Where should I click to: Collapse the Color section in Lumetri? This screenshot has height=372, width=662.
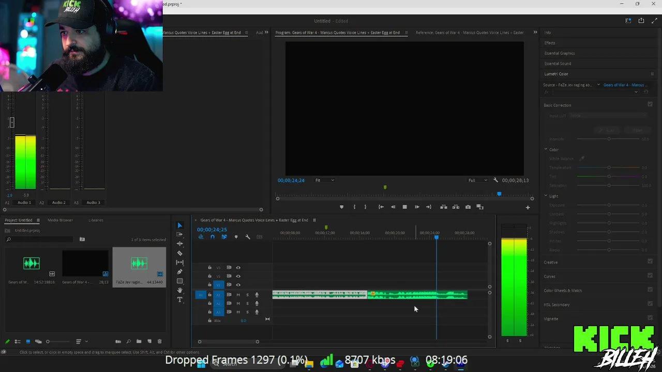point(546,149)
